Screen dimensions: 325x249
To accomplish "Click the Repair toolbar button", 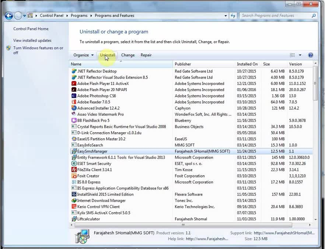I will point(146,55).
